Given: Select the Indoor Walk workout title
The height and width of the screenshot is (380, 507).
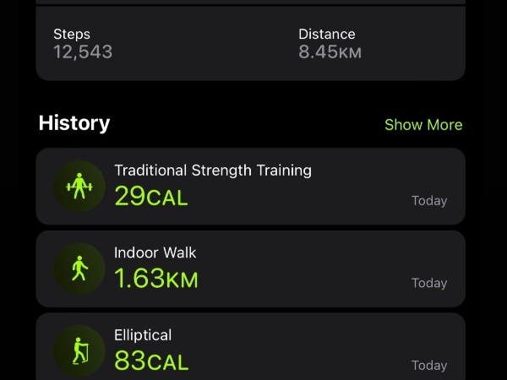Looking at the screenshot, I should tap(155, 252).
